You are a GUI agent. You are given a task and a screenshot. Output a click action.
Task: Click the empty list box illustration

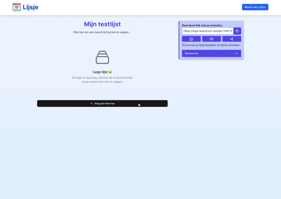[102, 58]
